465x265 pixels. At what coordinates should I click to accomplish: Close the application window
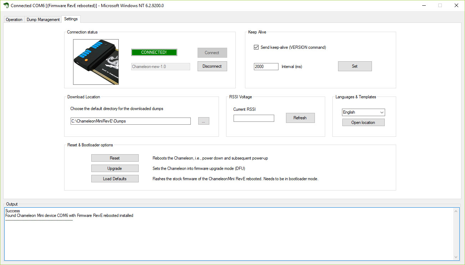pos(456,6)
